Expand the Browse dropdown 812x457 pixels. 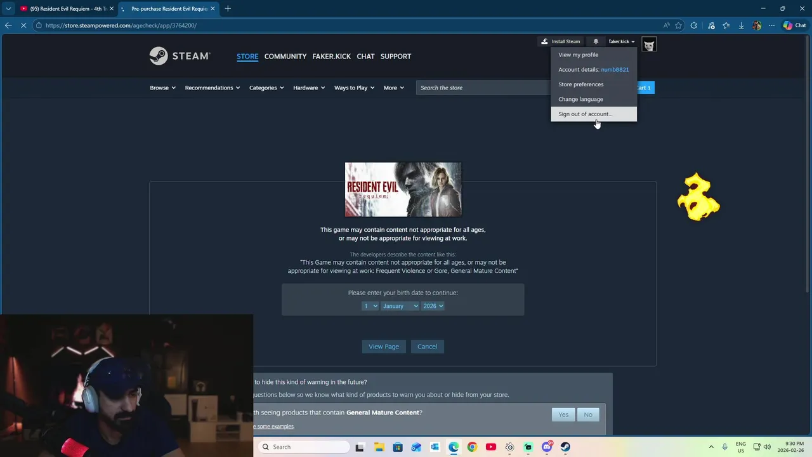[162, 88]
